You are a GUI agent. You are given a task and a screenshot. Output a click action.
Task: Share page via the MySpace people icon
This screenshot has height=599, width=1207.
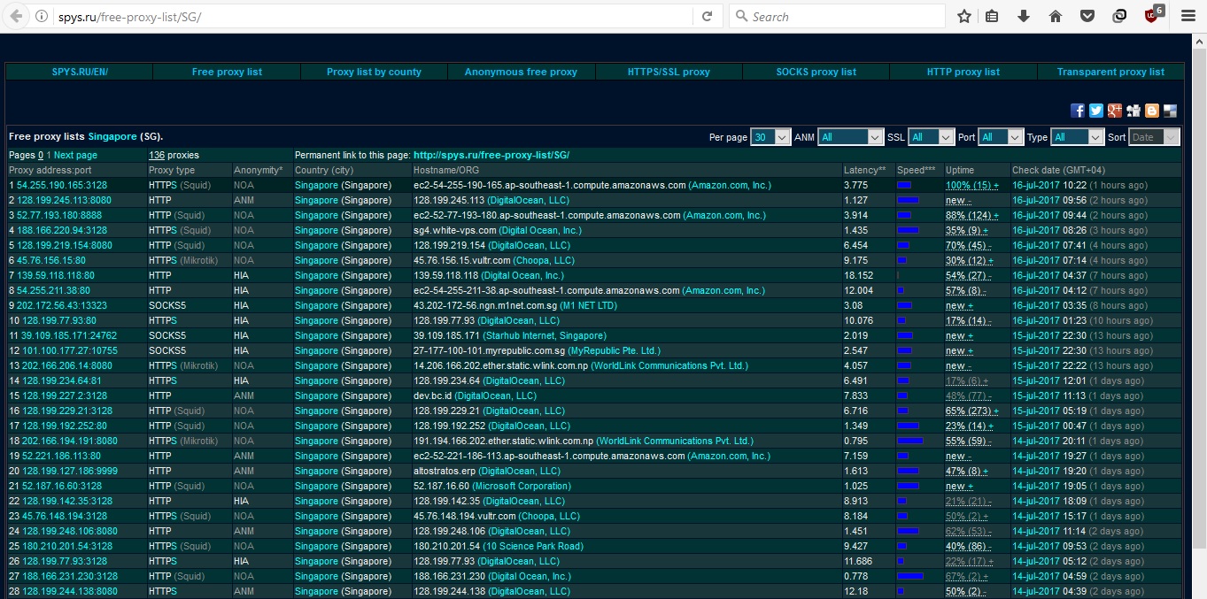click(1133, 111)
